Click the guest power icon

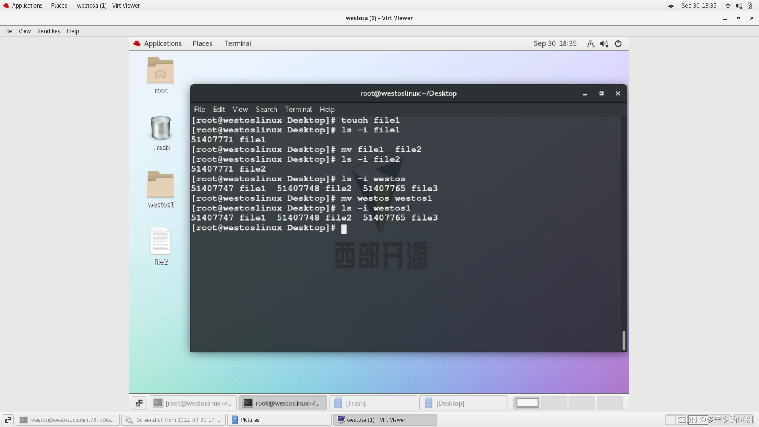click(x=618, y=43)
